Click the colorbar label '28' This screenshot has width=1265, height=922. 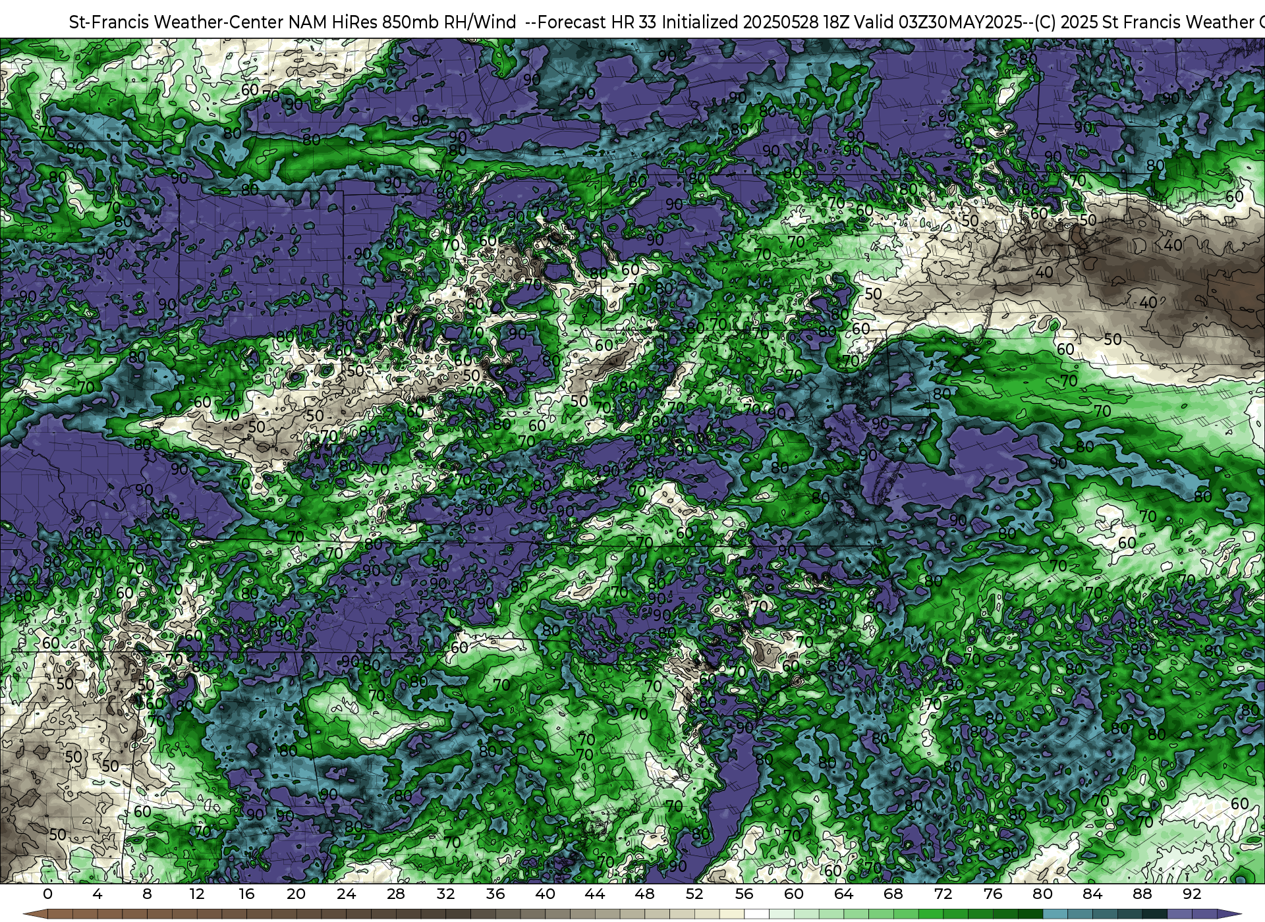click(396, 894)
